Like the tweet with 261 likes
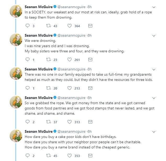 (x=70, y=60)
